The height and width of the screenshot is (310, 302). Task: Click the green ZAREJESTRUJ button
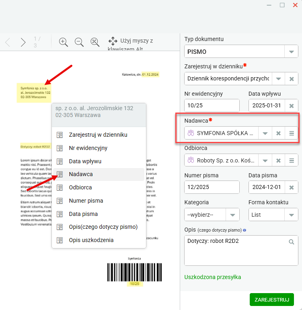pos(272,300)
